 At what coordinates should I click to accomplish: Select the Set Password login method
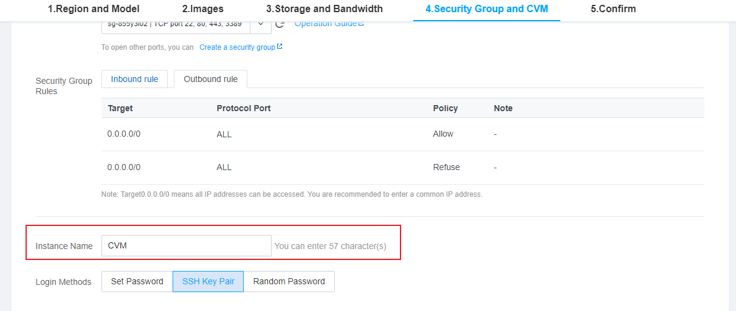137,282
